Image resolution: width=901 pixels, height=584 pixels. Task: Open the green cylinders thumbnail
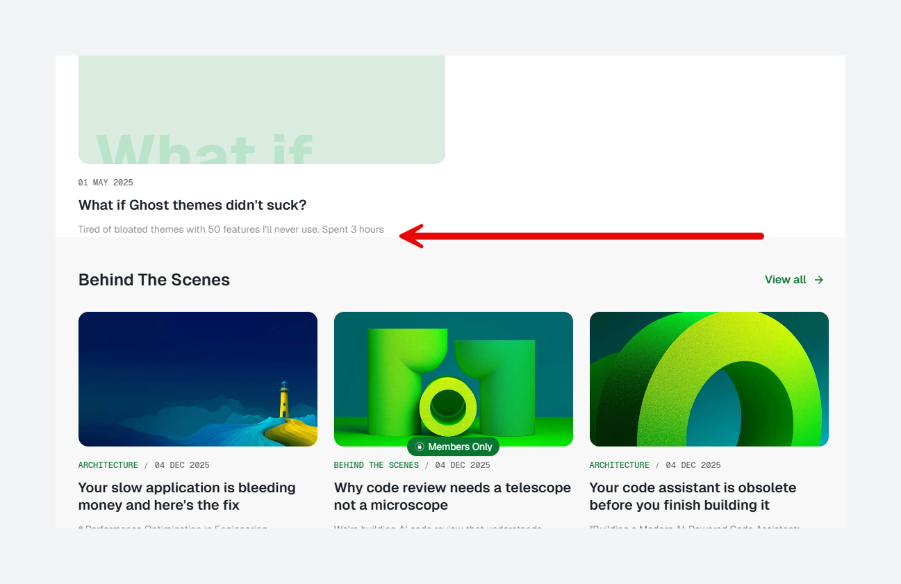[x=454, y=379]
